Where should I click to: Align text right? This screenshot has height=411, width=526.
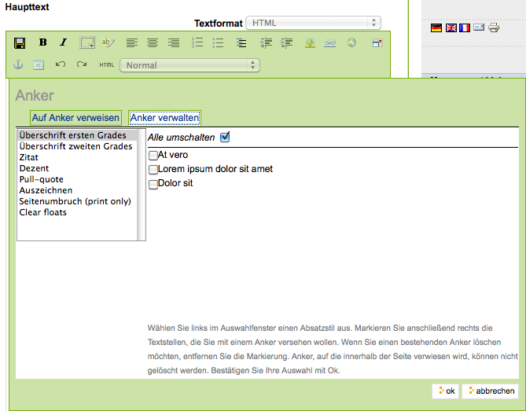(x=174, y=42)
